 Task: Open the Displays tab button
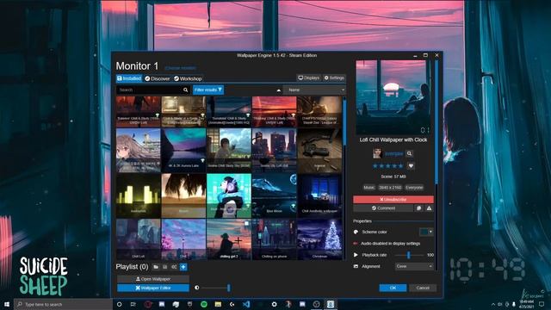[309, 77]
